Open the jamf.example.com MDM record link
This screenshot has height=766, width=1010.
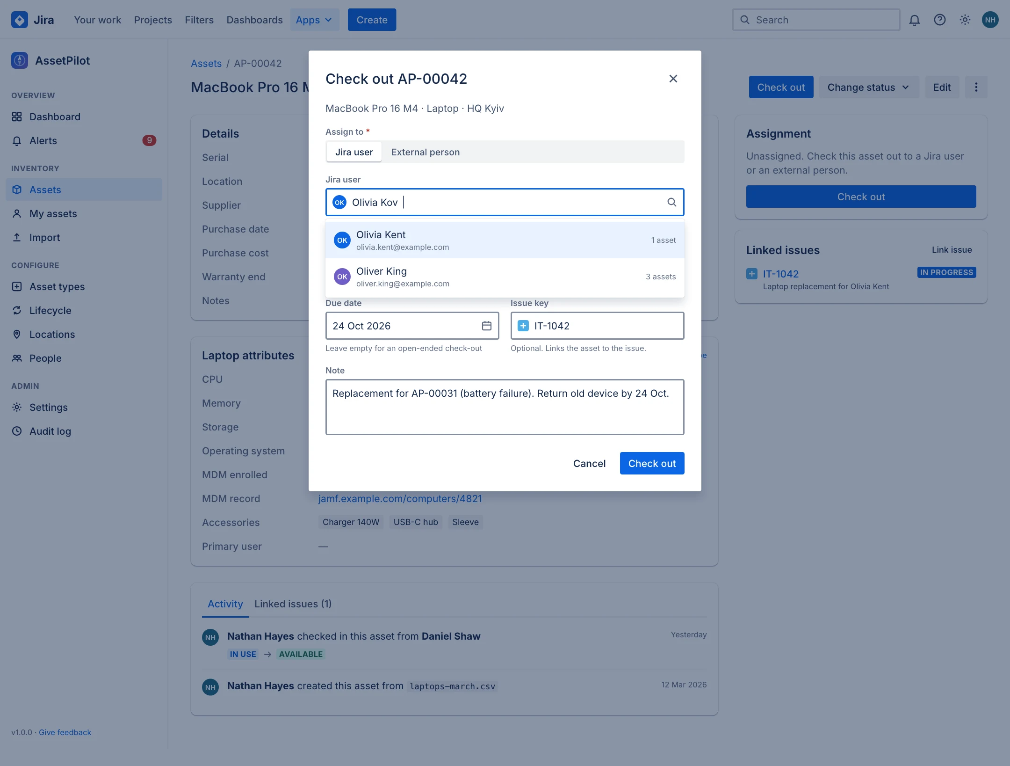(400, 498)
